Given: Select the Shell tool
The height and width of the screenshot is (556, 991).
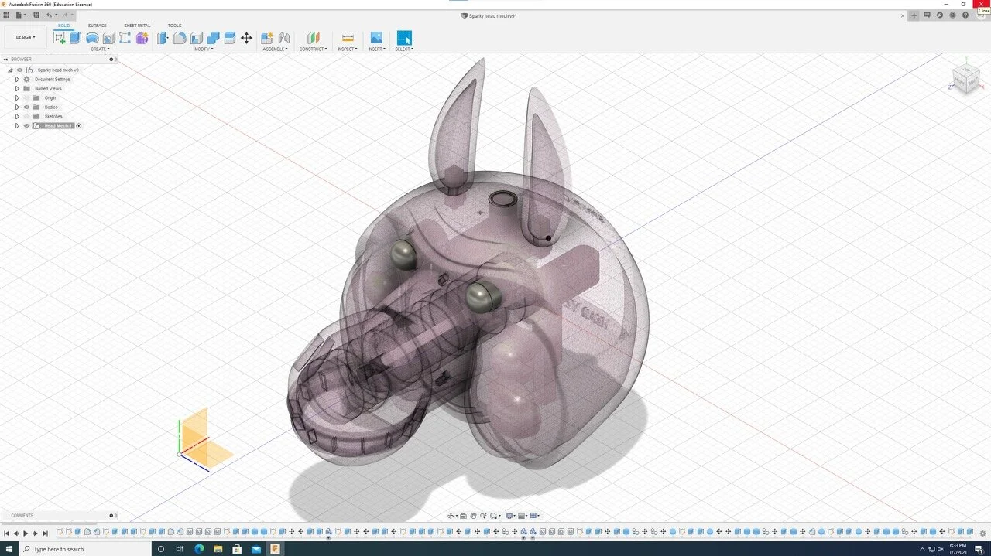Looking at the screenshot, I should point(196,38).
